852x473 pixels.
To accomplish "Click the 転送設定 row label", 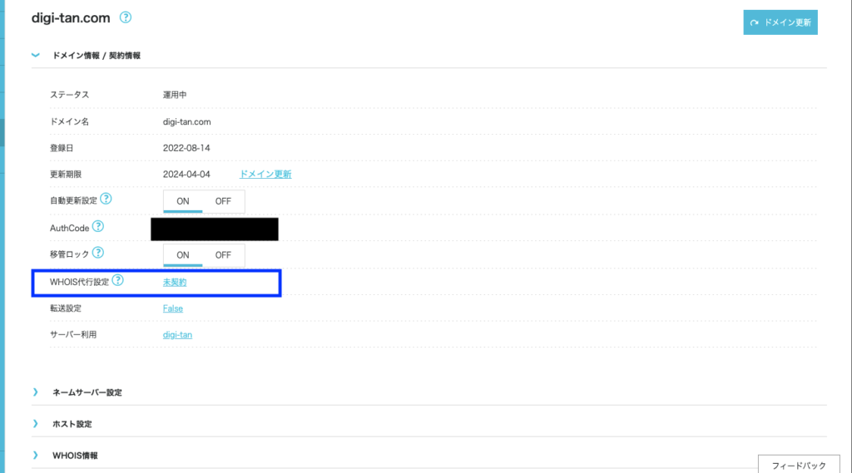I will tap(66, 308).
